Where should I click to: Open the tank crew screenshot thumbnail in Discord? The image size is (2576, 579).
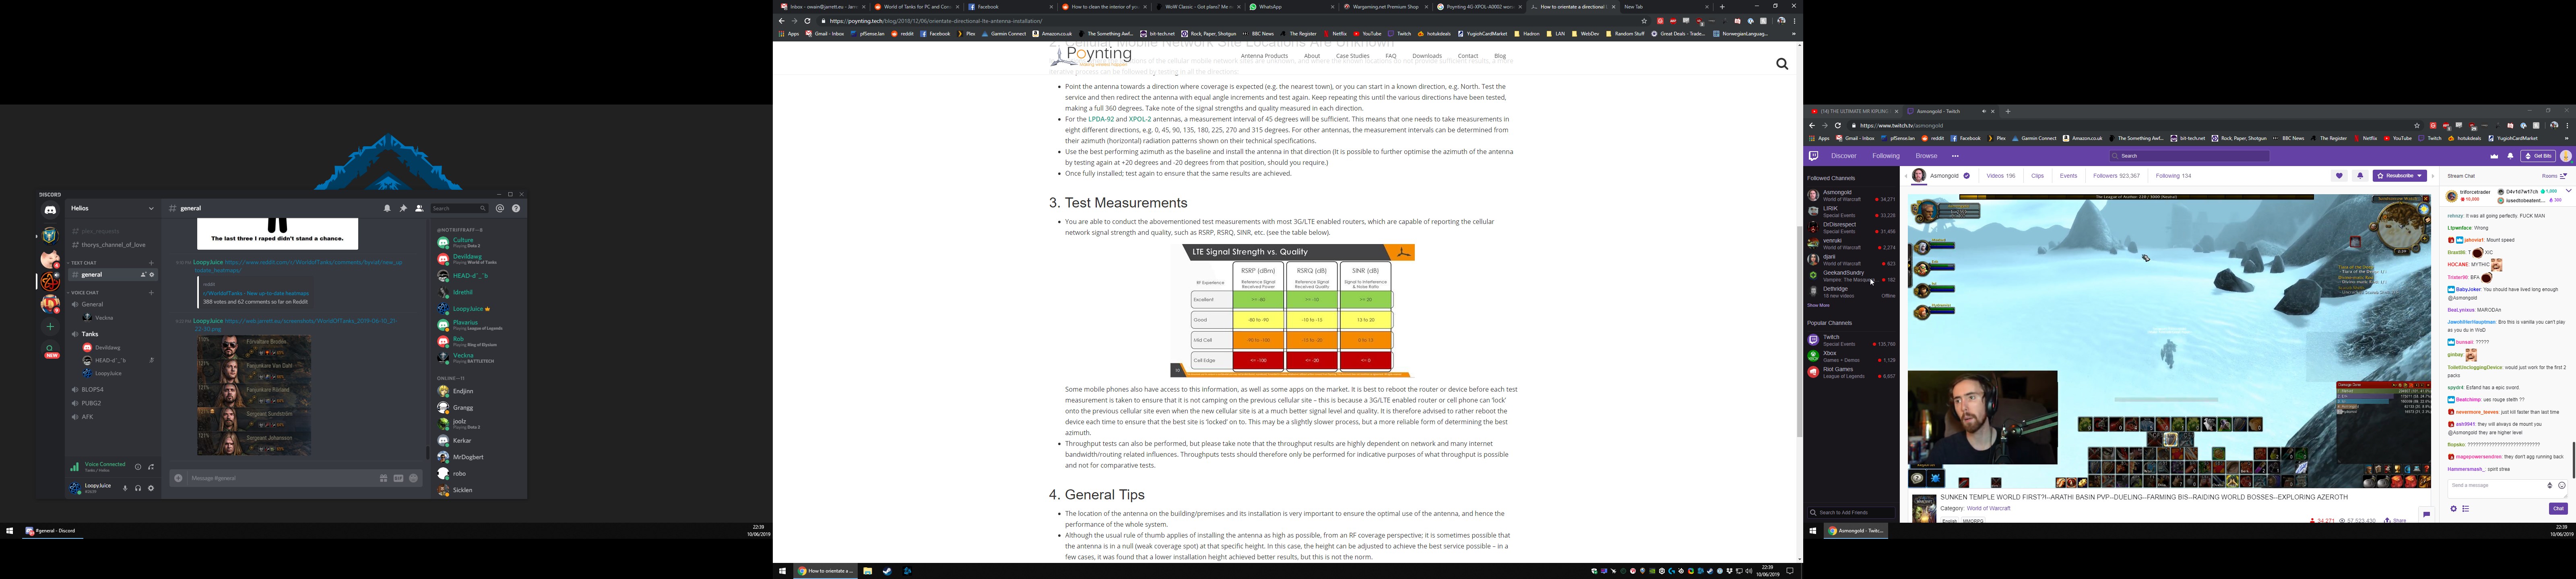[254, 395]
